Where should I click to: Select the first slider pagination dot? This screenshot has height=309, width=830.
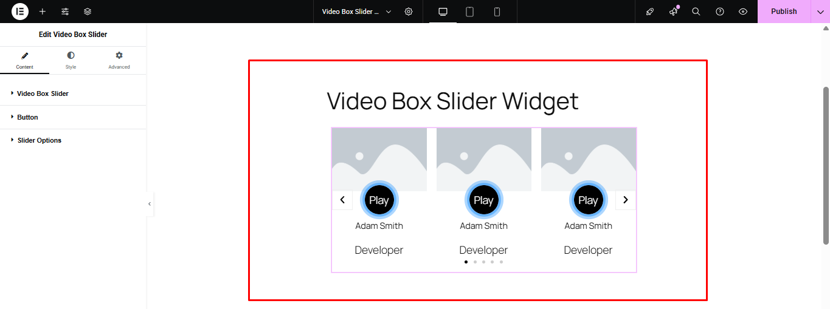466,262
